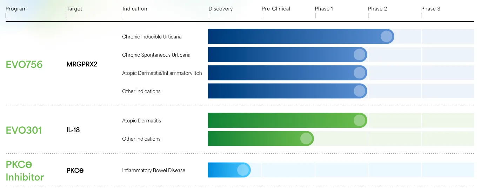
Task: Open the PKCθ Inhibitor program link
Action: (25, 171)
